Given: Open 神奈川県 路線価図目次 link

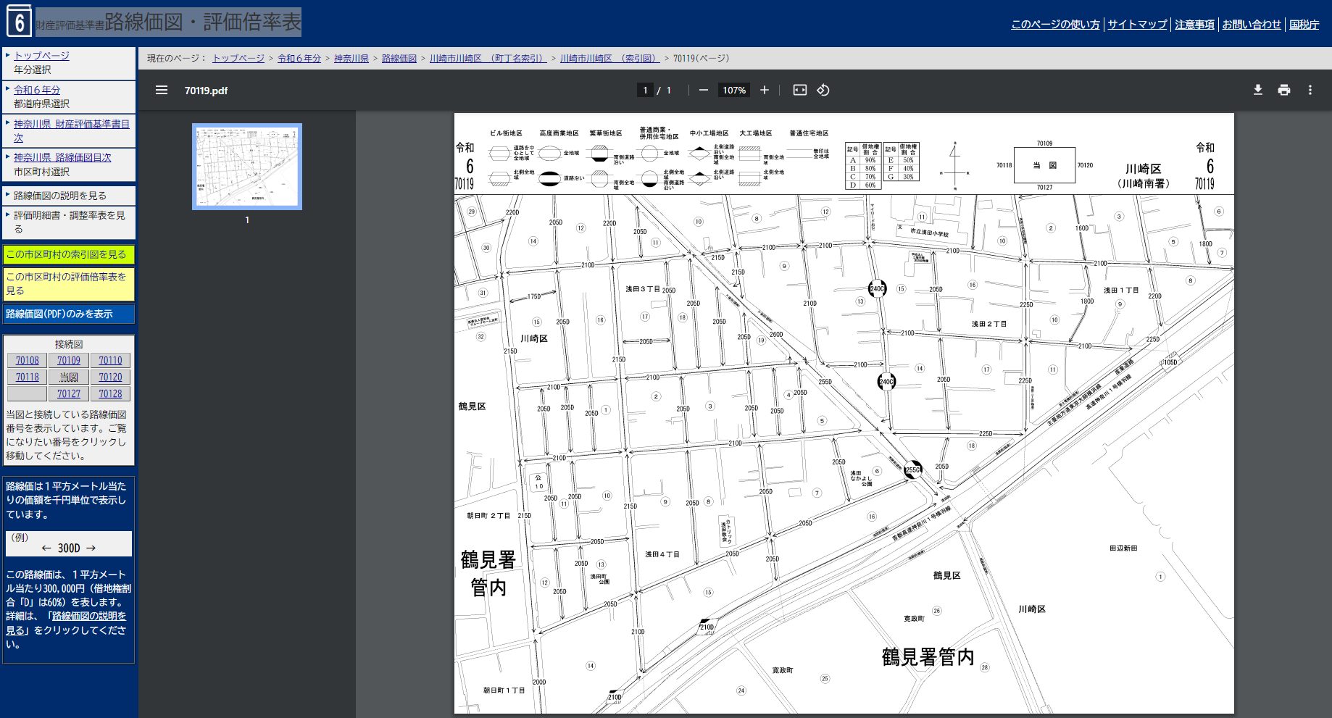Looking at the screenshot, I should (62, 157).
